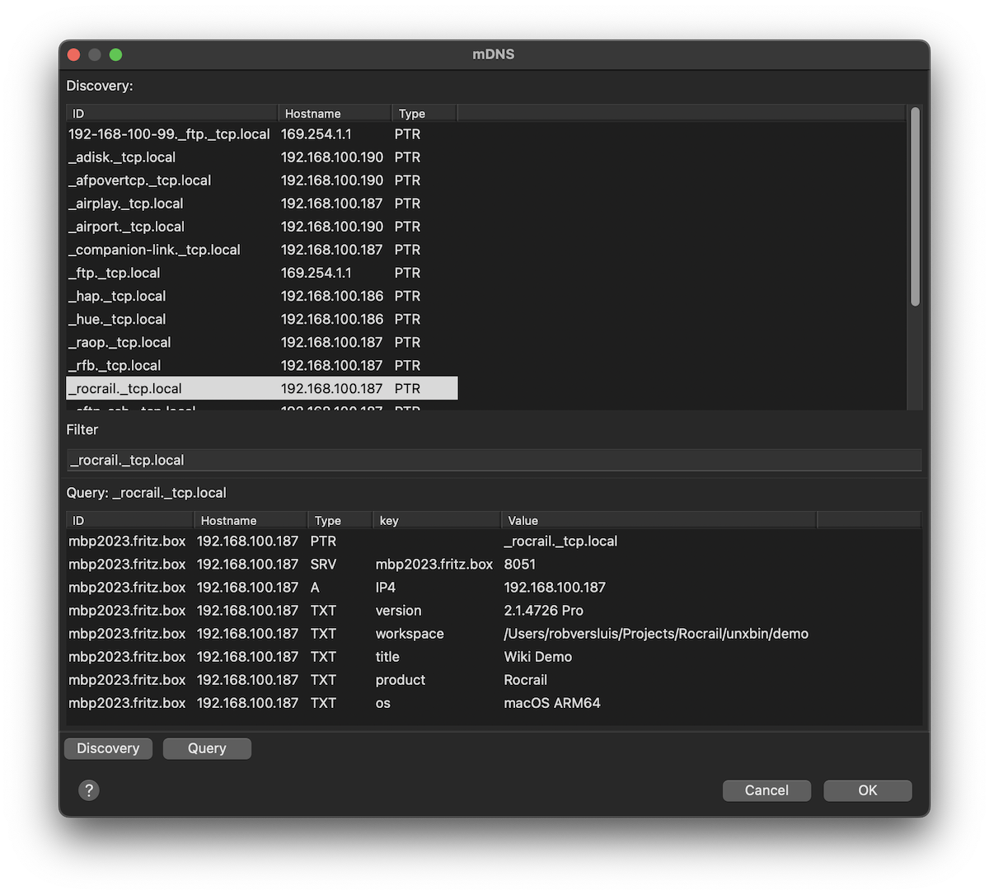The image size is (989, 895).
Task: Sort Discovery list by Hostname column
Action: coord(334,114)
